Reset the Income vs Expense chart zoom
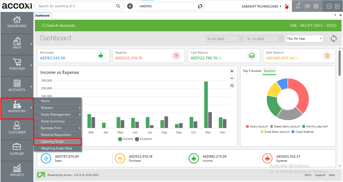The height and width of the screenshot is (182, 343). pos(232,86)
